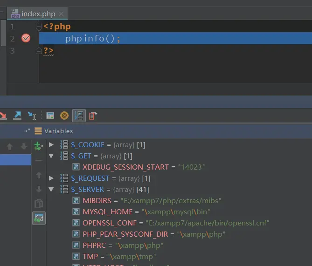Click the $_COOKIE array type icon
Viewport: 312px width, 266px height.
pos(64,144)
